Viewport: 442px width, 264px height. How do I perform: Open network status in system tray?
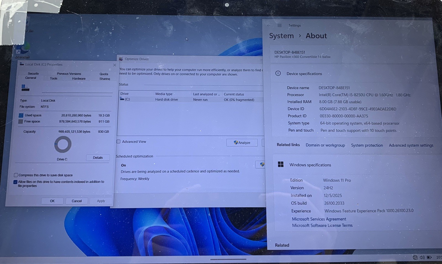[x=415, y=257]
